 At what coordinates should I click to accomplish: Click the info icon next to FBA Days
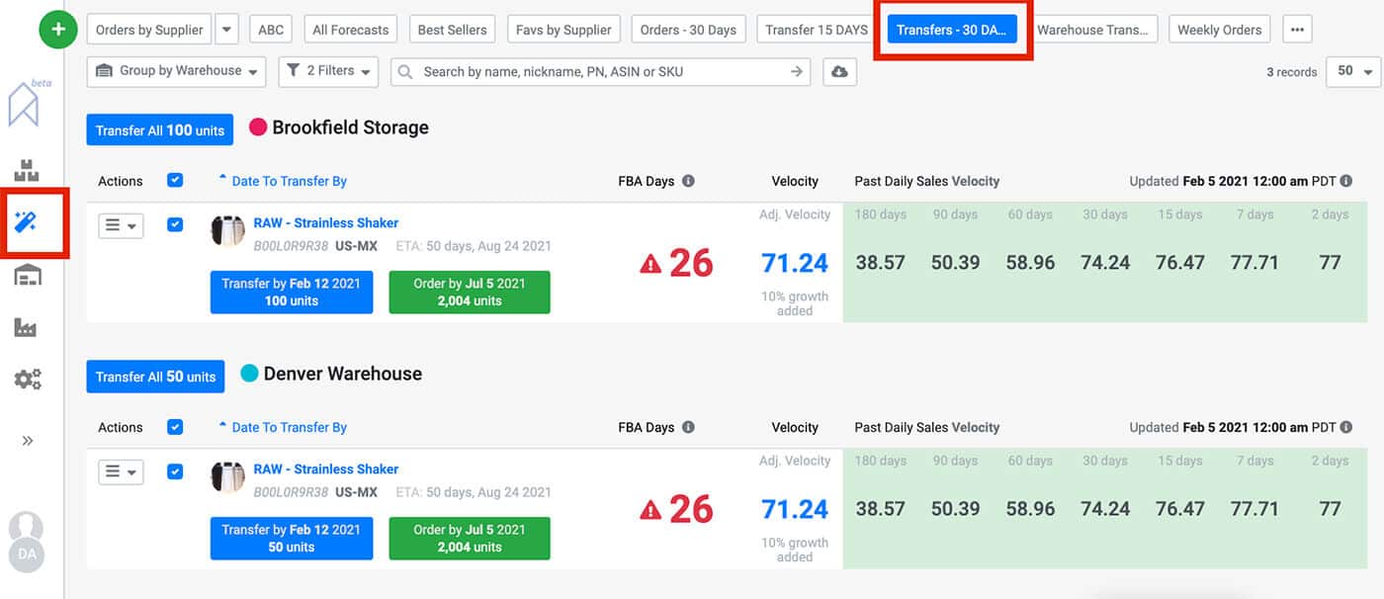[x=687, y=181]
